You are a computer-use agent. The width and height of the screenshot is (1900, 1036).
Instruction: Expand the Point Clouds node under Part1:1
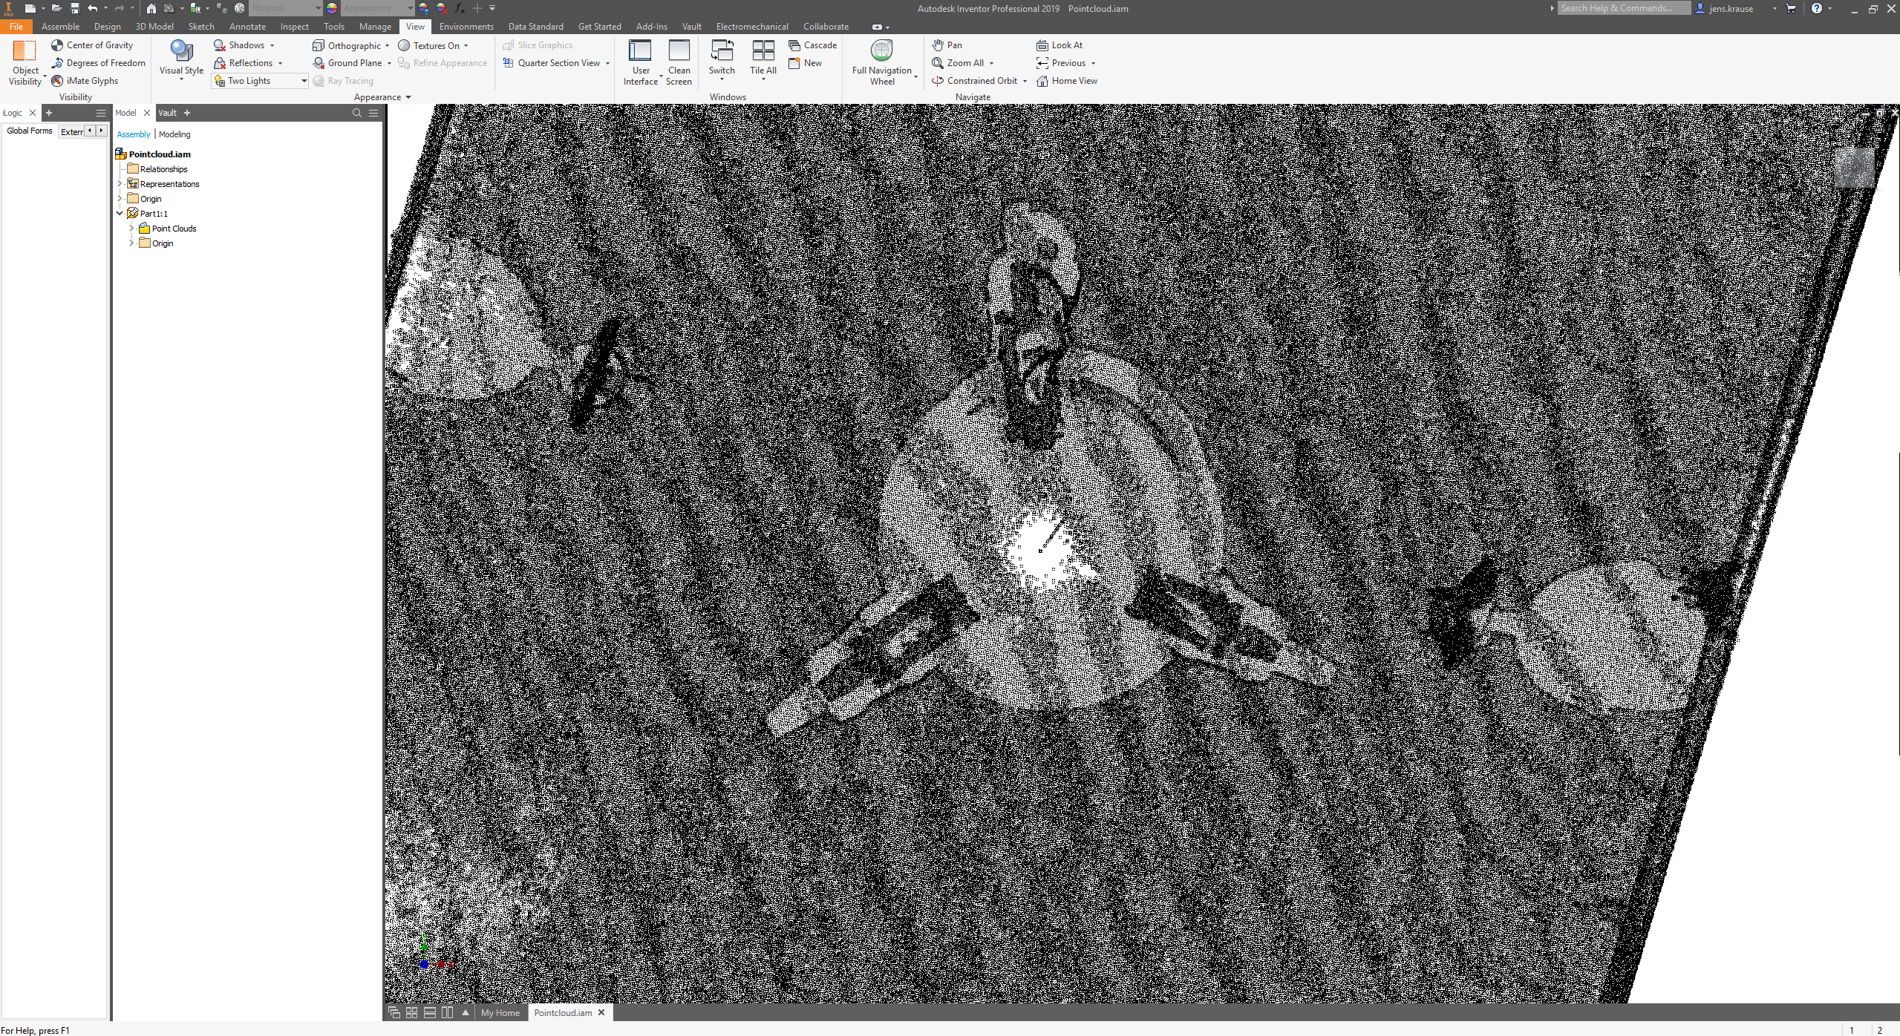[x=132, y=228]
